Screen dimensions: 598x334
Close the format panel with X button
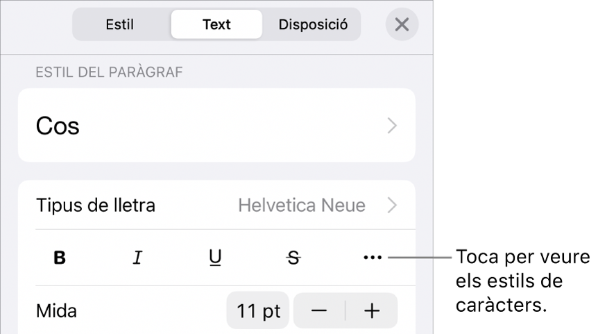tap(402, 25)
